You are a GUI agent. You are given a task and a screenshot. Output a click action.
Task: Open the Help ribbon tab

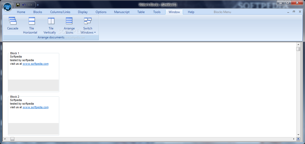[x=191, y=12]
